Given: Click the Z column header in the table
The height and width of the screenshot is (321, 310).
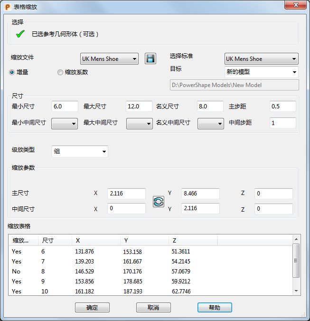Looking at the screenshot, I should (193, 240).
